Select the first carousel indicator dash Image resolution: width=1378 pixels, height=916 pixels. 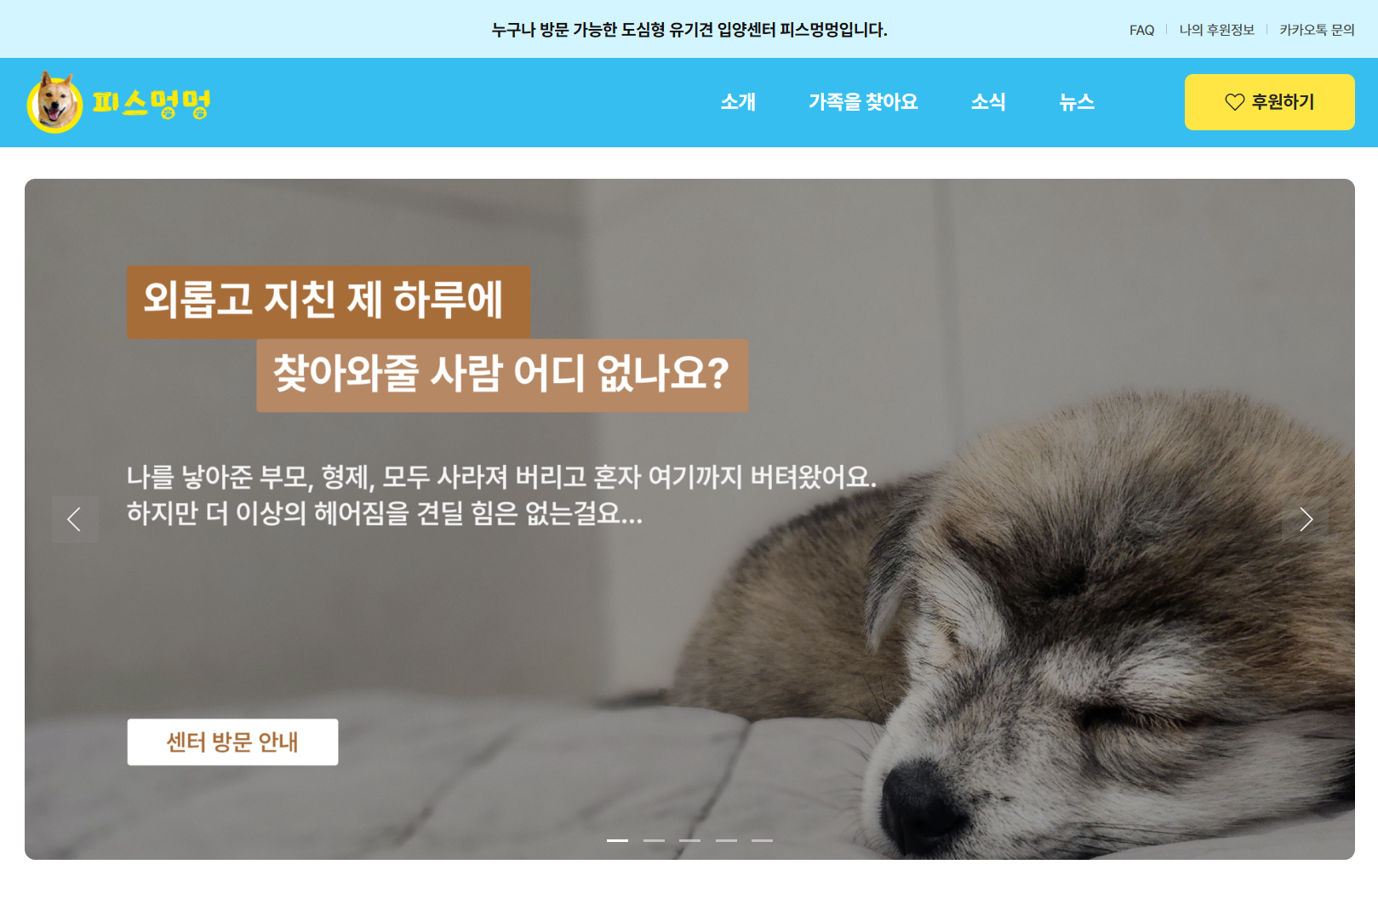tap(617, 840)
